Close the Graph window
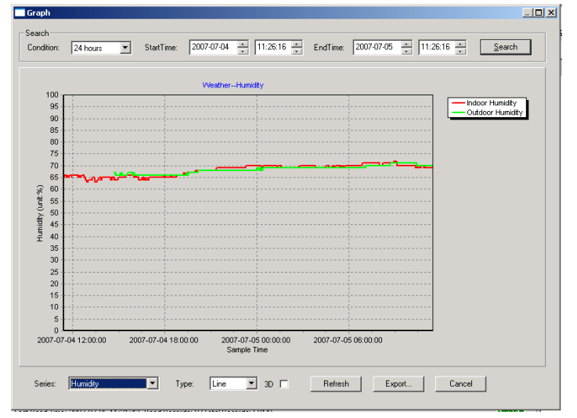 551,13
